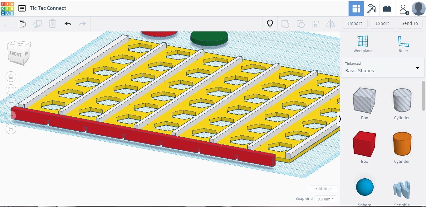Open the designs list icon
426x207 pixels.
(22, 8)
